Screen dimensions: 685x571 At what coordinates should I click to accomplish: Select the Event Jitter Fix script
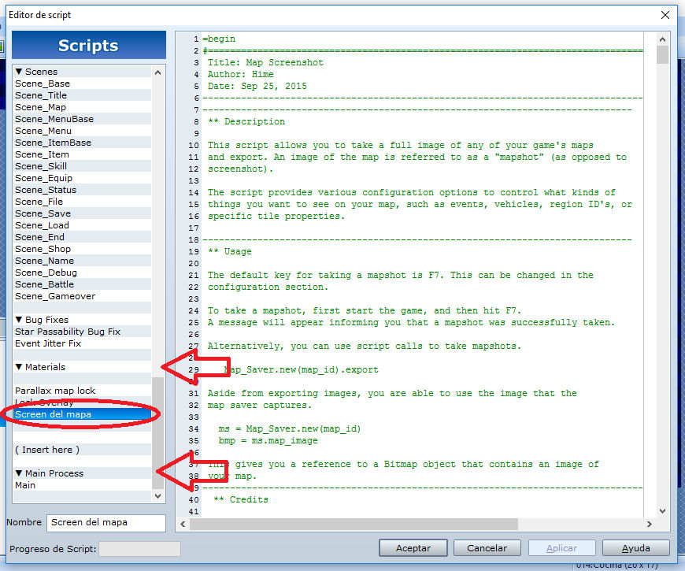pos(83,343)
